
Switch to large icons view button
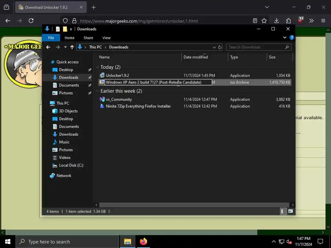point(291,211)
